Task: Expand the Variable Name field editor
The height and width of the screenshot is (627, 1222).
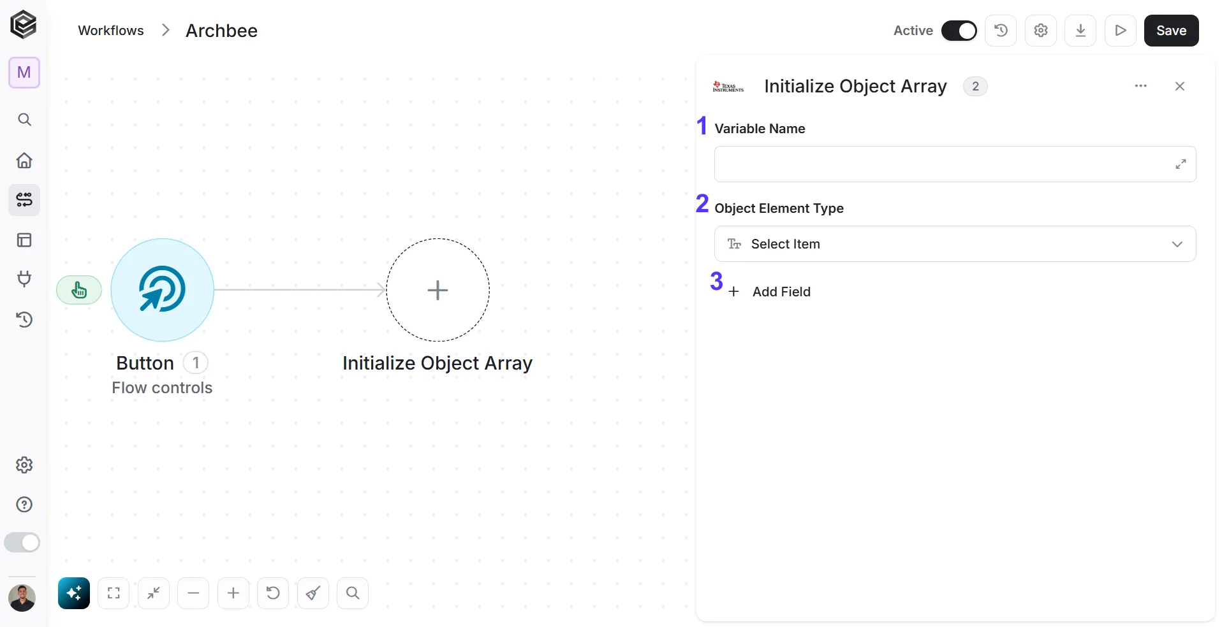Action: coord(1181,164)
